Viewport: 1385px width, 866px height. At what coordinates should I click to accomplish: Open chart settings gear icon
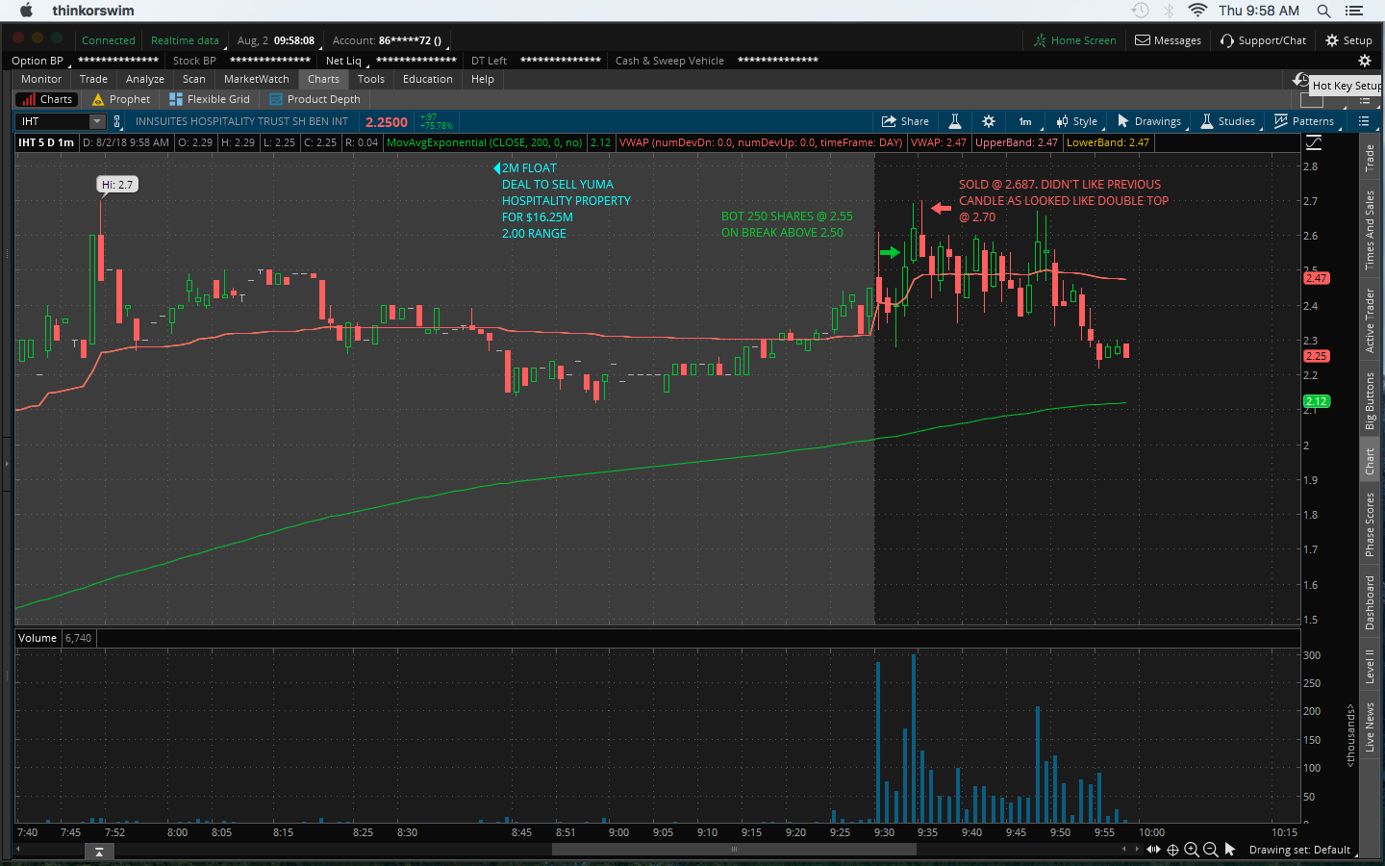[x=989, y=121]
